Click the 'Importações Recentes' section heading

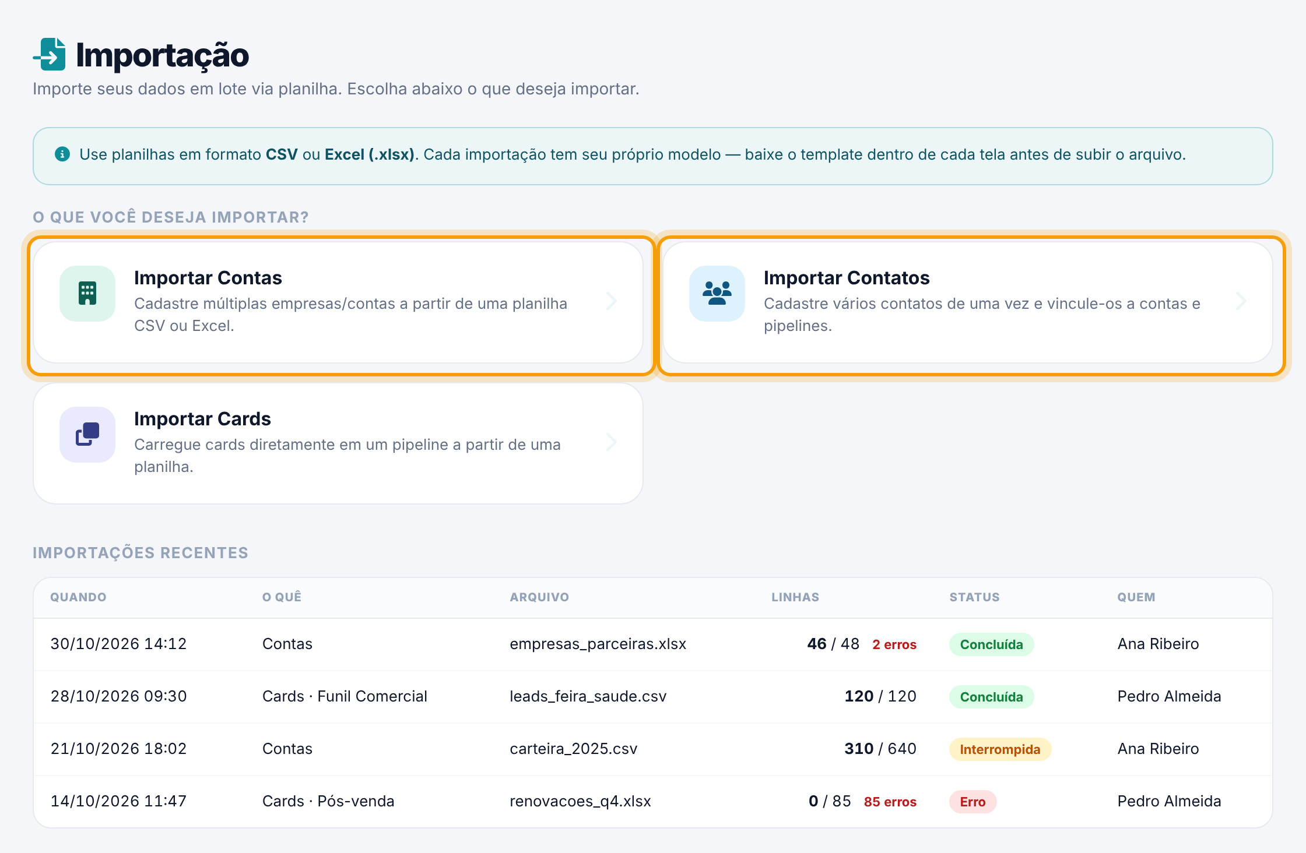point(141,552)
